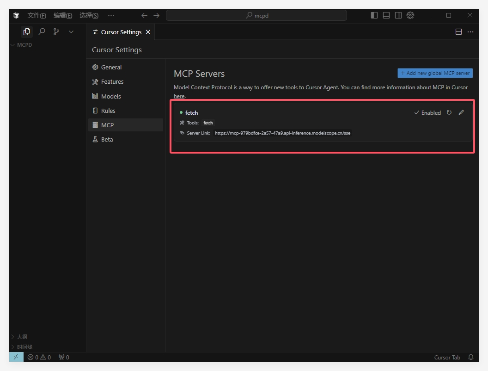
Task: Toggle the bottom panel layout icon
Action: point(386,15)
